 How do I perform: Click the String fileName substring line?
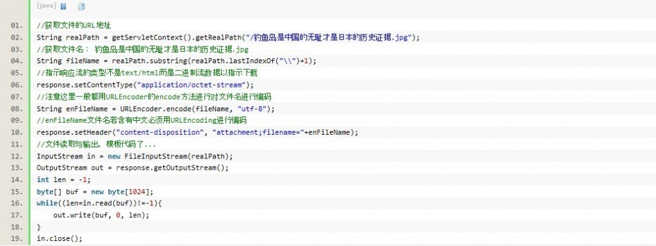tap(177, 61)
